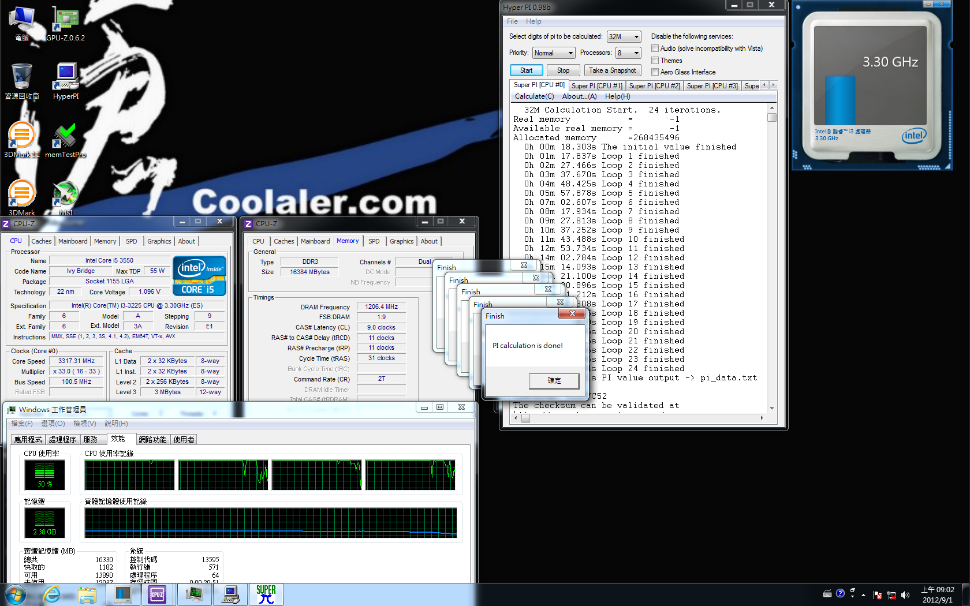Click the Super PI horizontal scrollbar thumb
This screenshot has height=606, width=970.
tap(525, 418)
